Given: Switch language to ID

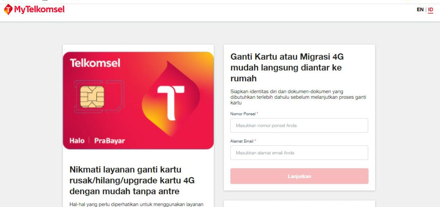Looking at the screenshot, I should point(430,10).
